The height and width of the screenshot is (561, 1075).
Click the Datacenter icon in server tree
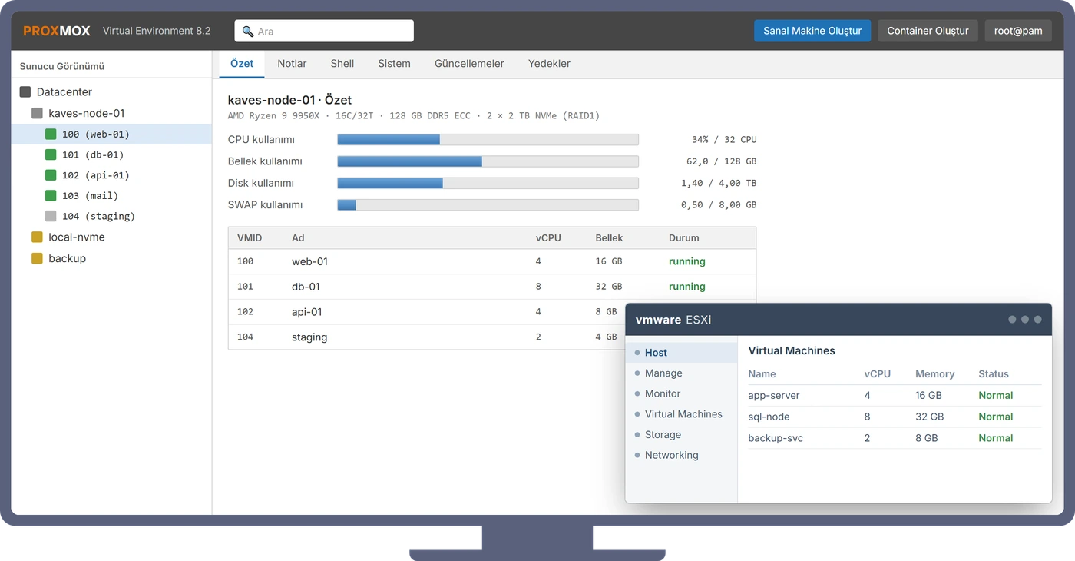(25, 91)
